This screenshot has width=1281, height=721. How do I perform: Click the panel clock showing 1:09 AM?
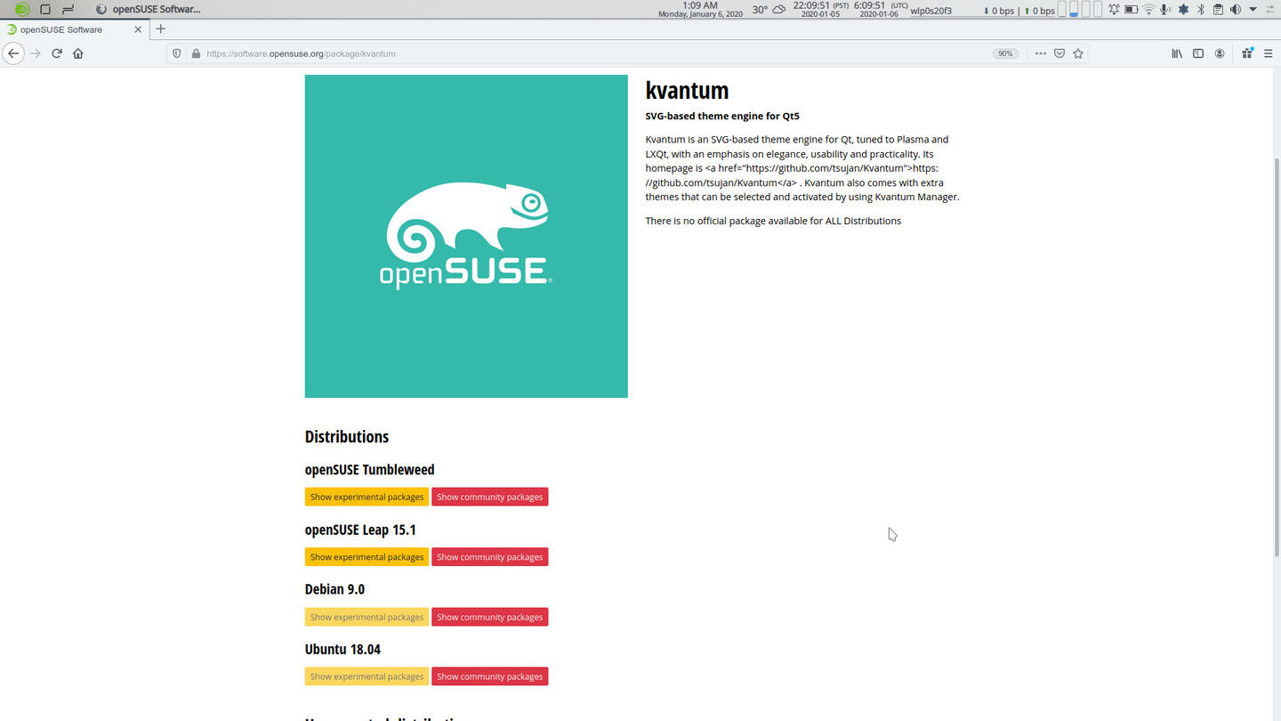pyautogui.click(x=700, y=9)
